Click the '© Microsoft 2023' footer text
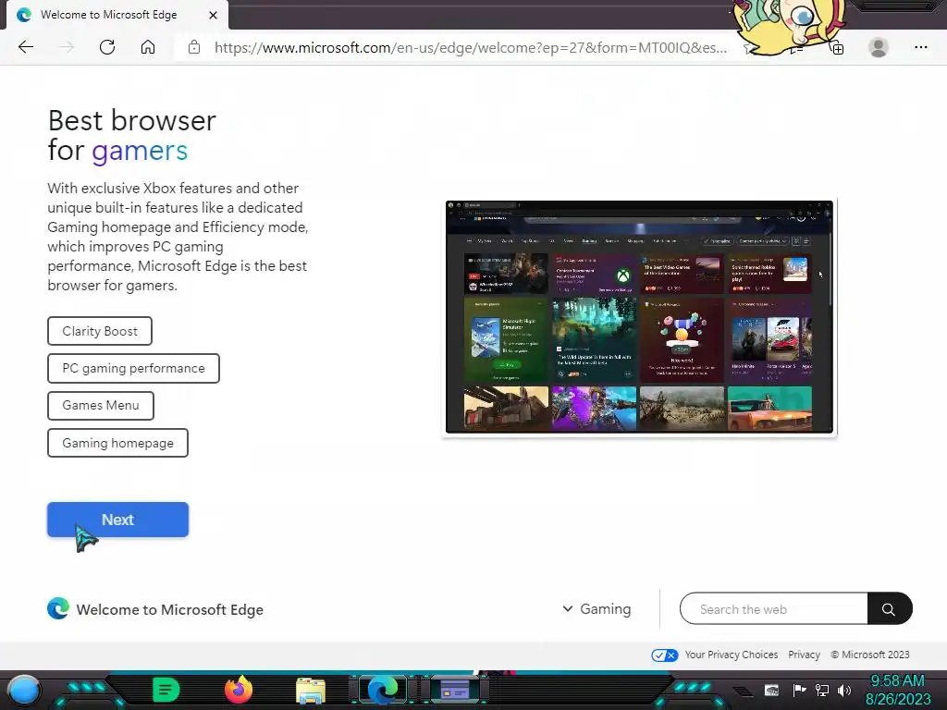The height and width of the screenshot is (710, 947). coord(869,655)
